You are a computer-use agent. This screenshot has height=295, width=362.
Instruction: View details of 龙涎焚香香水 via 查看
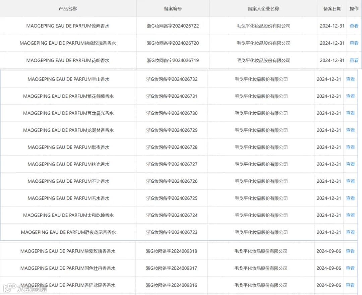click(350, 130)
